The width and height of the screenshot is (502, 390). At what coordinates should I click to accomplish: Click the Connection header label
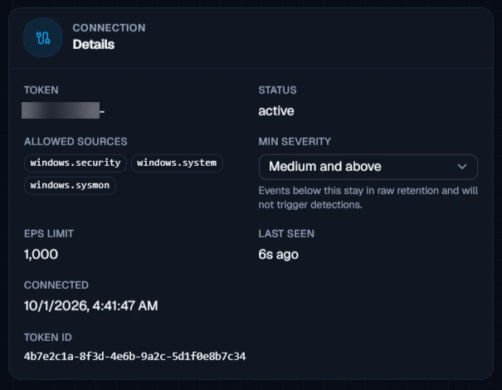109,28
